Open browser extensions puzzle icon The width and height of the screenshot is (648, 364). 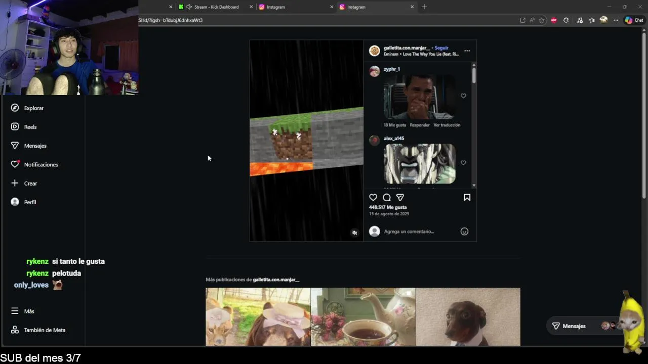click(566, 20)
